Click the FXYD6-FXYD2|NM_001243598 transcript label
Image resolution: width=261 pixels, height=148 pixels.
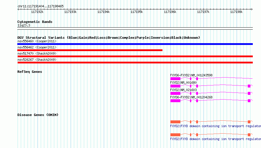pyautogui.click(x=191, y=75)
